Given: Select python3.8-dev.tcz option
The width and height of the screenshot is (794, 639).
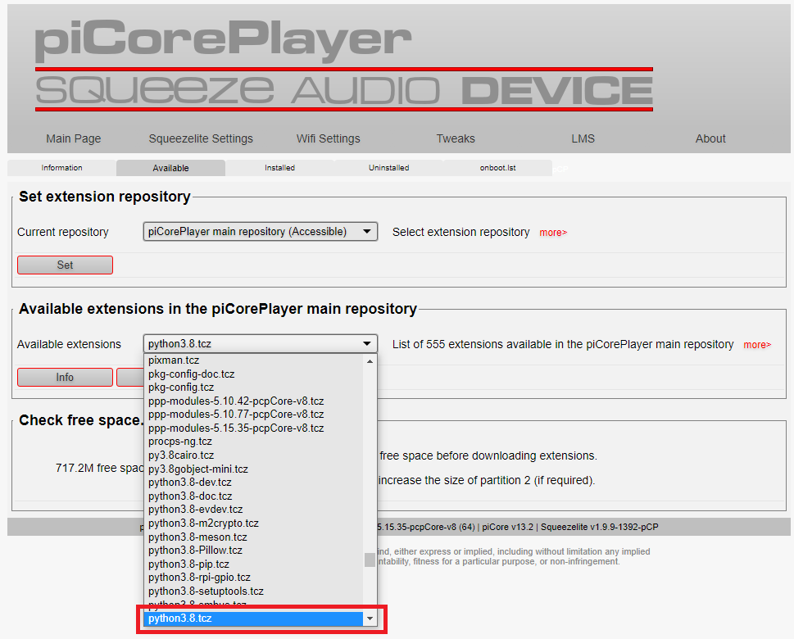Looking at the screenshot, I should tap(254, 483).
